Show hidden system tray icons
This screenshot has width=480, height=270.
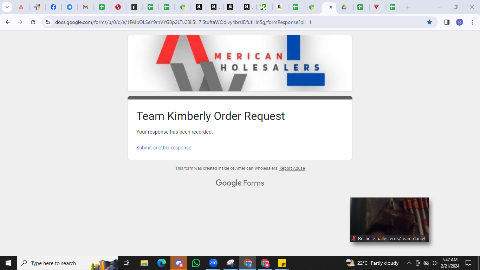pos(409,263)
